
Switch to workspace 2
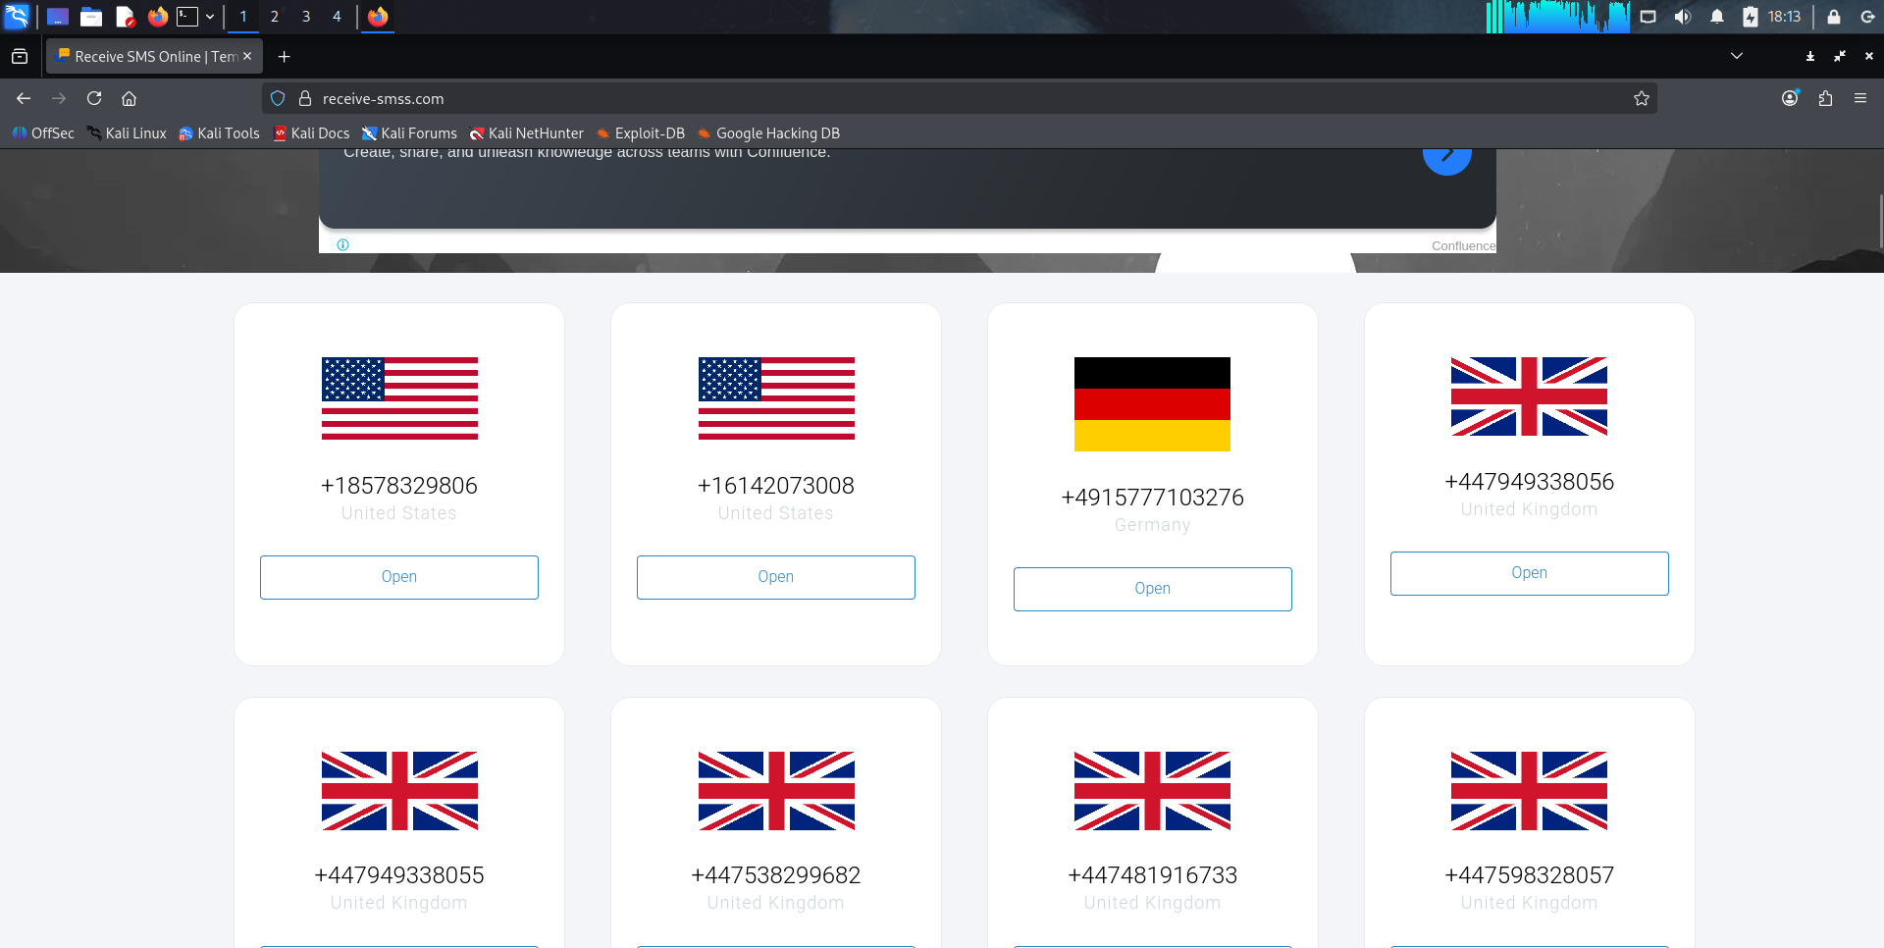(x=275, y=17)
